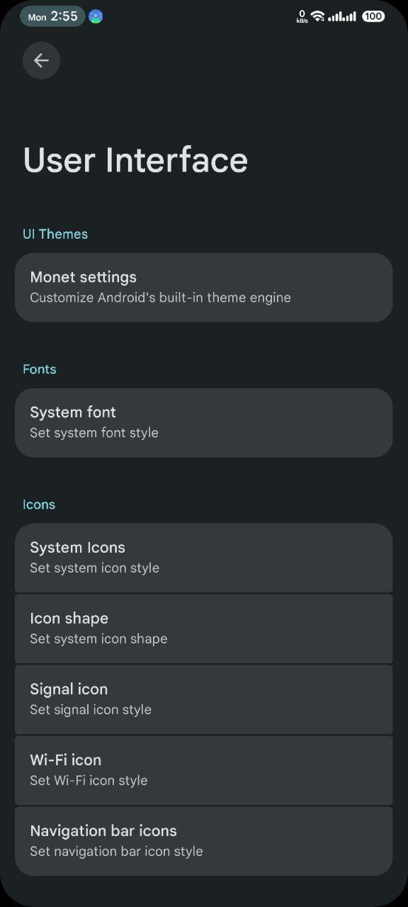Click the Fonts section header
The image size is (408, 907).
pos(40,369)
